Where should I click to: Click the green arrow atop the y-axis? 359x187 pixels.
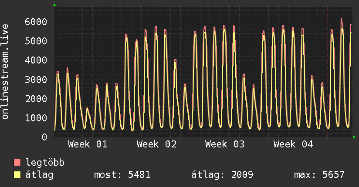click(x=54, y=5)
